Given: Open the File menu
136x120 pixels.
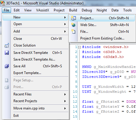Looking at the screenshot, I should point(6,10).
